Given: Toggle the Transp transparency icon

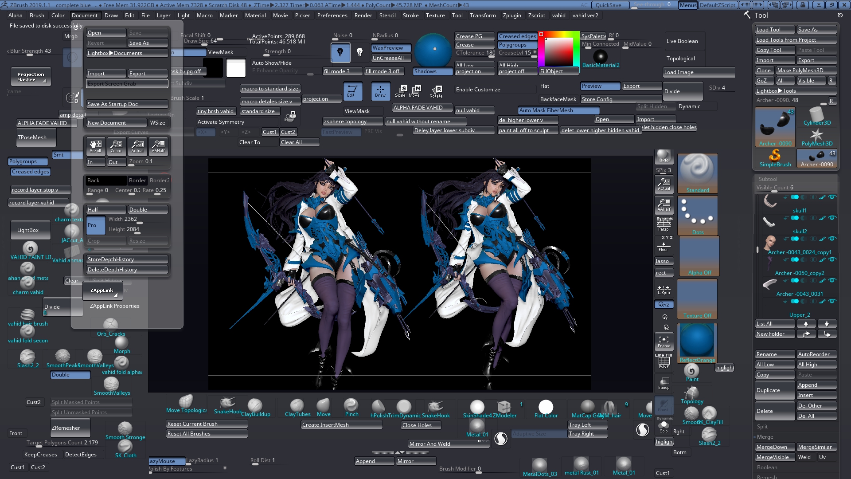Looking at the screenshot, I should click(664, 383).
